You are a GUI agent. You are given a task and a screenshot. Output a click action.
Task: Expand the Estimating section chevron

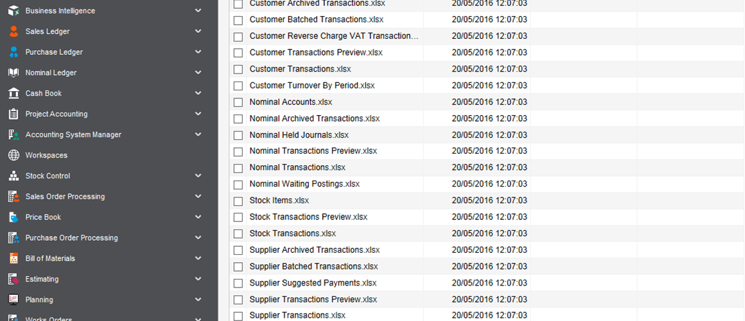[198, 279]
